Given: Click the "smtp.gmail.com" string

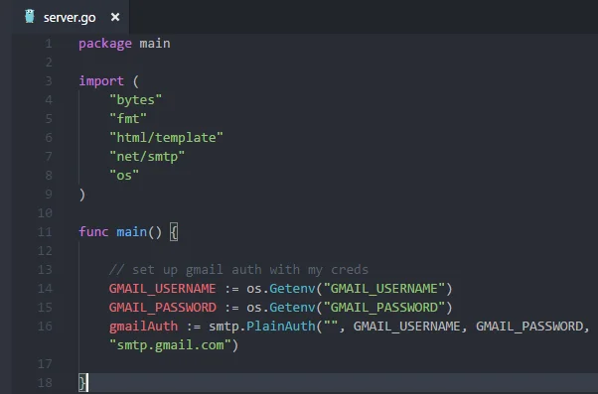Looking at the screenshot, I should (x=170, y=345).
